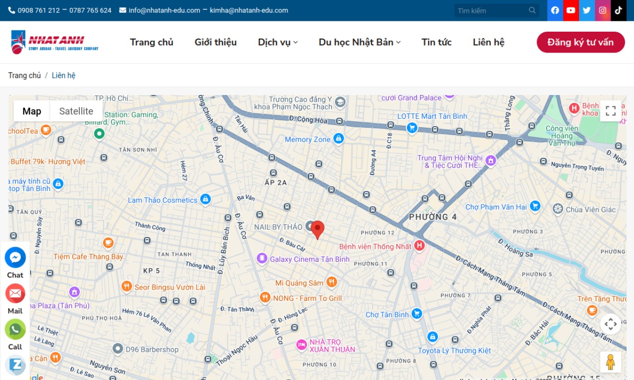This screenshot has width=634, height=380.
Task: Click the Bệnh viện Thống Nhất hospital marker
Action: (x=420, y=245)
